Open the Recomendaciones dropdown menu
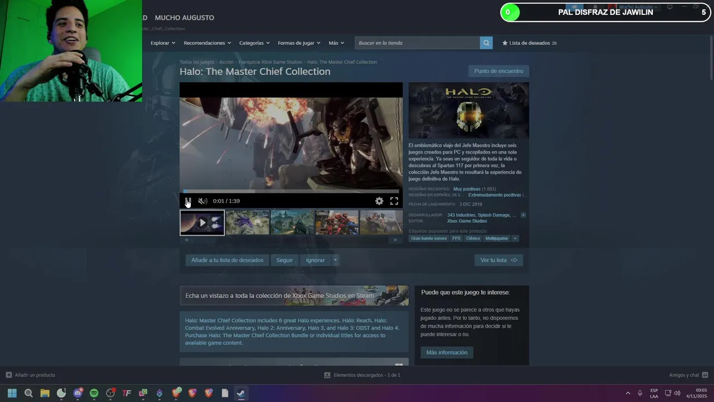This screenshot has height=402, width=714. click(x=208, y=43)
